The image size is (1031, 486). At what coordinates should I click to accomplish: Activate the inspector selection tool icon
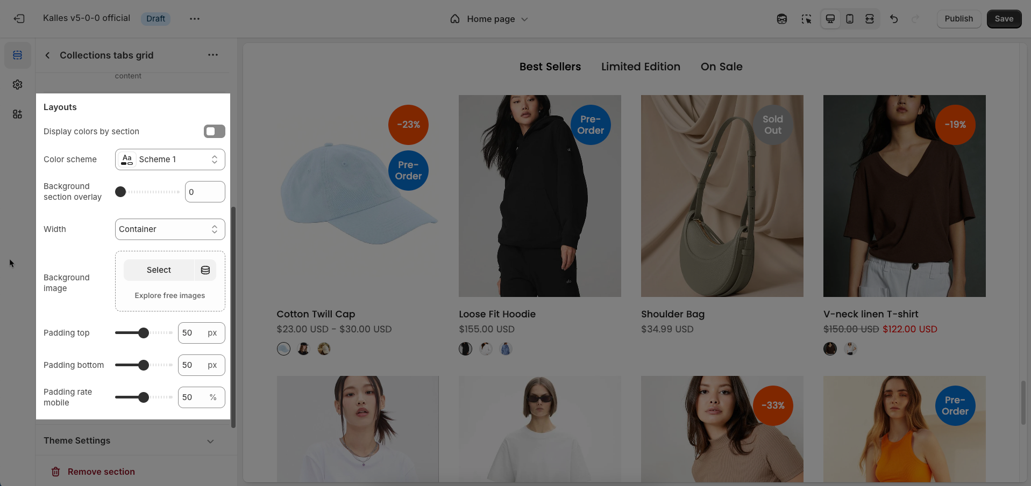(x=806, y=19)
